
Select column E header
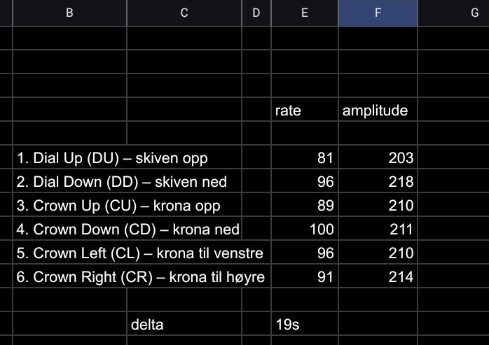[304, 13]
